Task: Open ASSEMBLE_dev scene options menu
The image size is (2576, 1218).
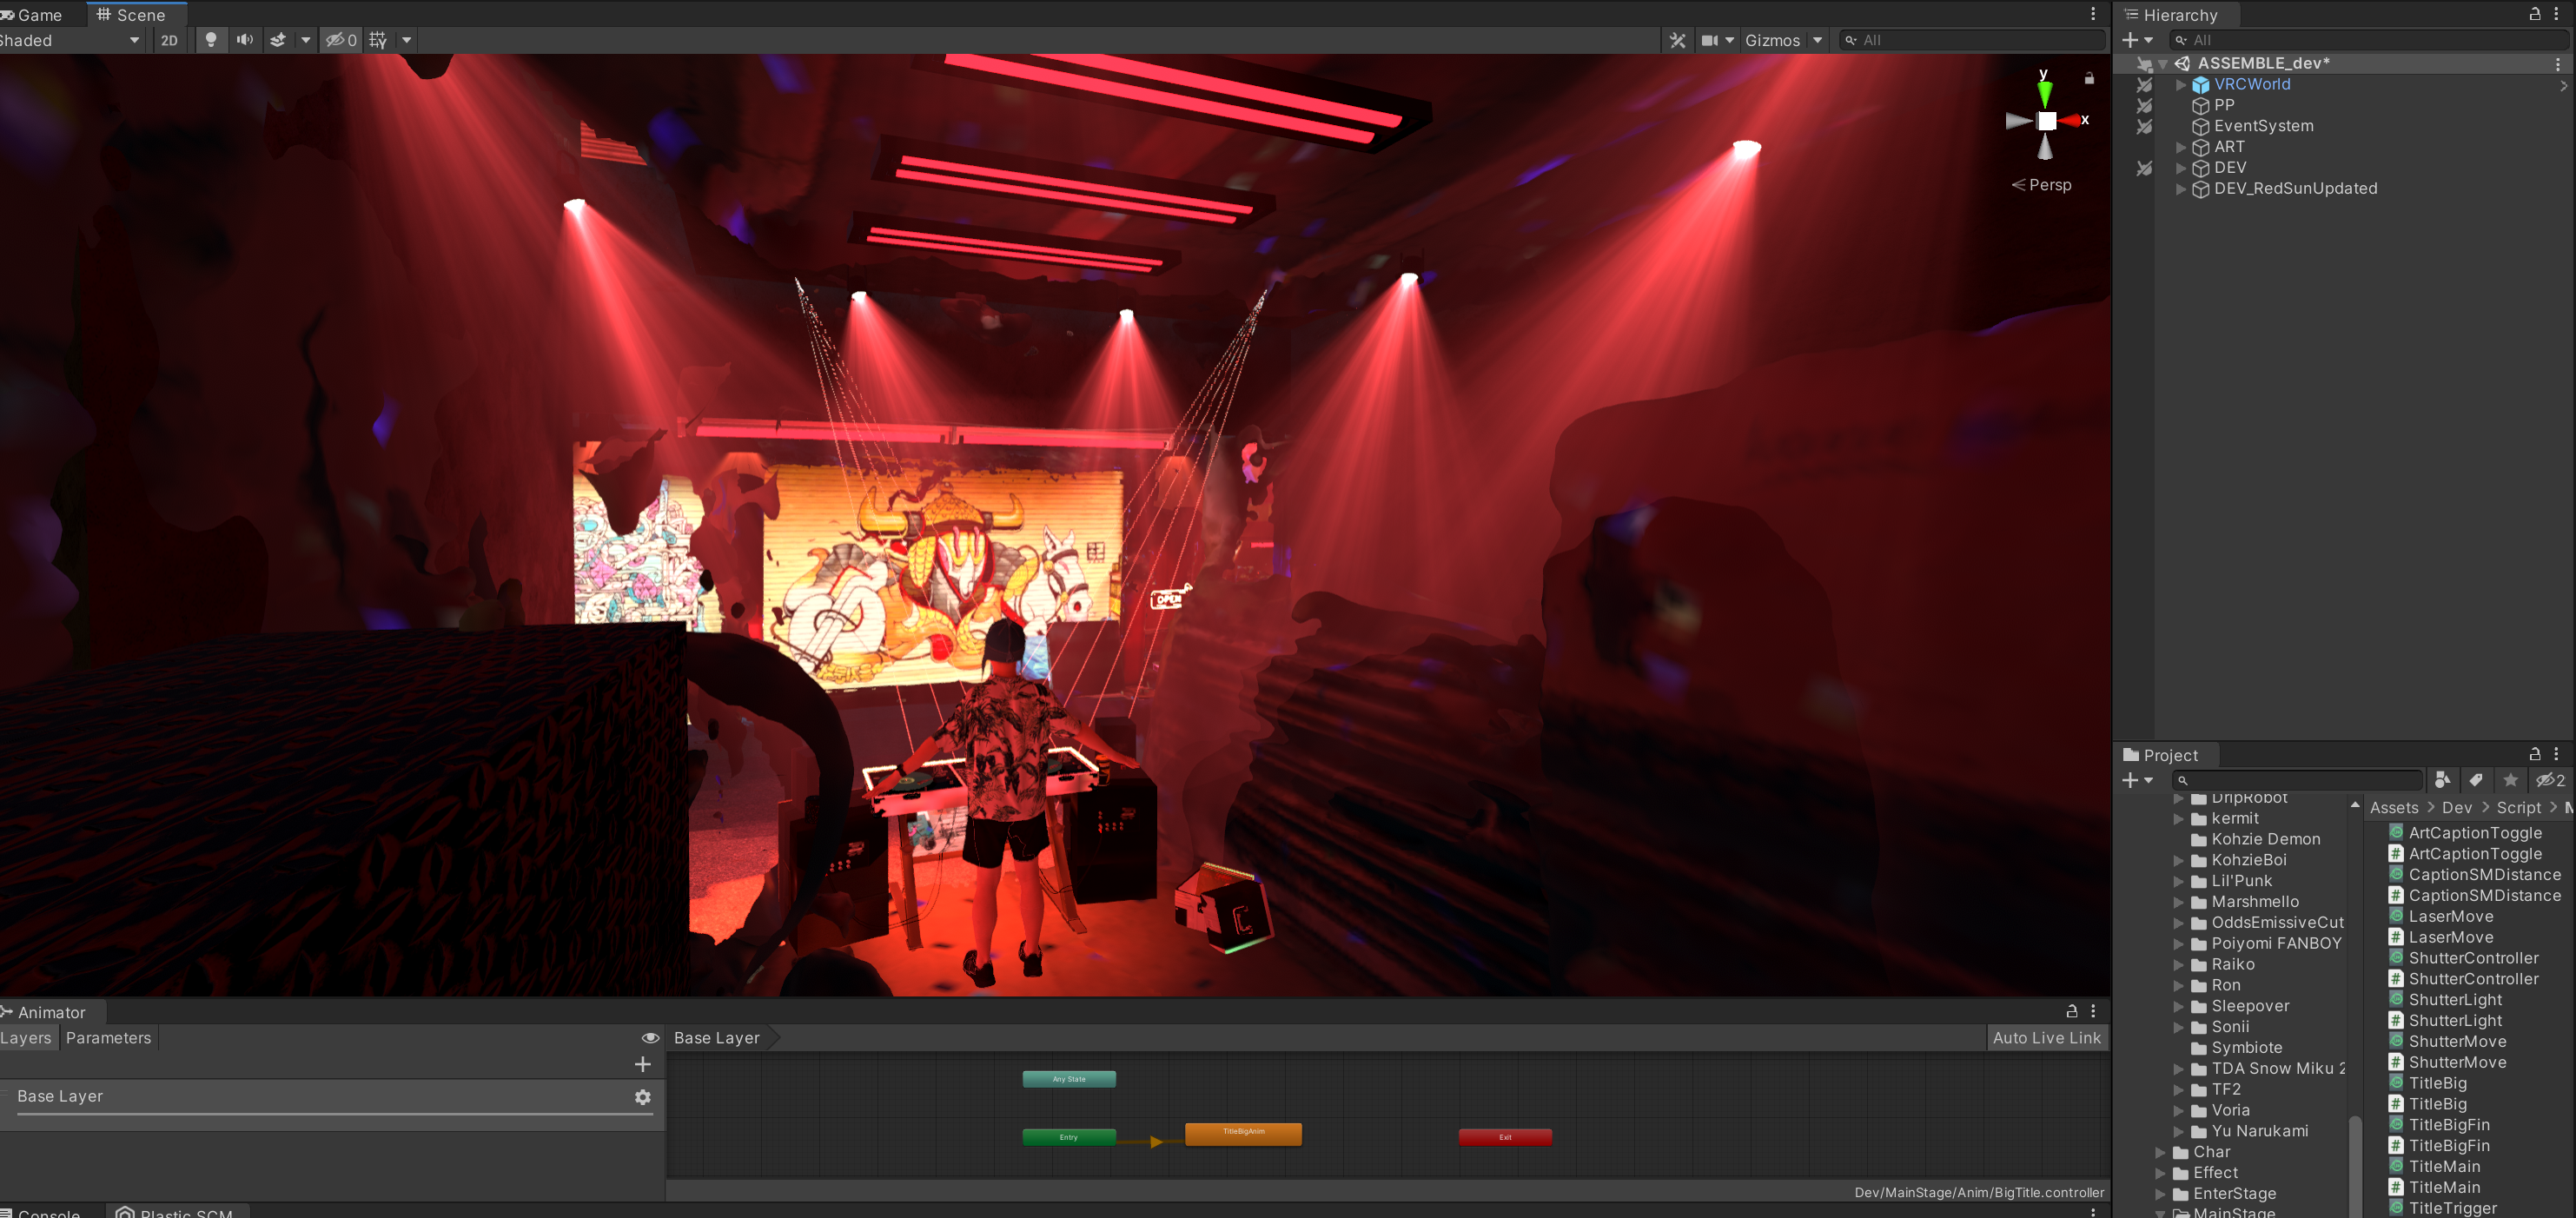Action: pyautogui.click(x=2558, y=63)
